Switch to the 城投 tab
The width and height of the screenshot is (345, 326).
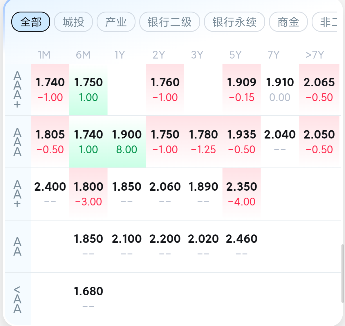tap(73, 22)
